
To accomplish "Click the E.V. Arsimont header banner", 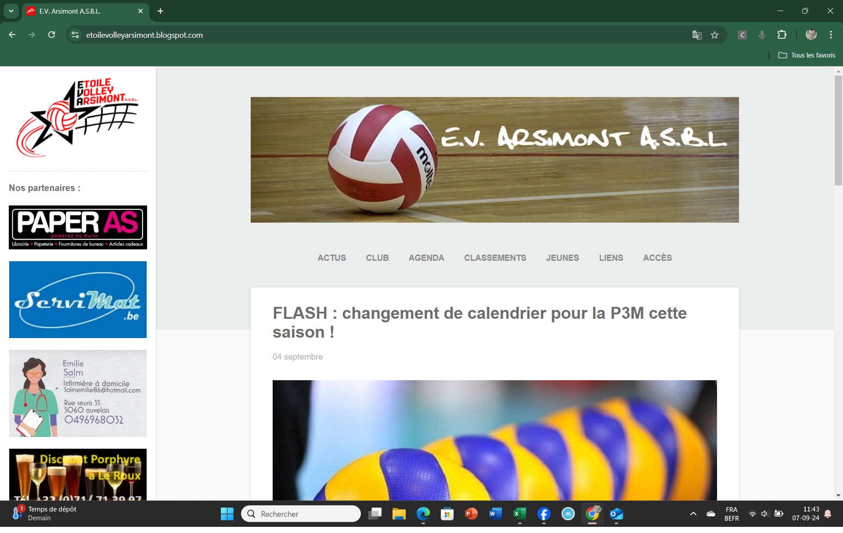I will click(494, 160).
